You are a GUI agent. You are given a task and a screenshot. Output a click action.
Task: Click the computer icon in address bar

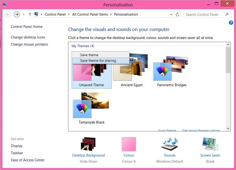click(x=36, y=14)
